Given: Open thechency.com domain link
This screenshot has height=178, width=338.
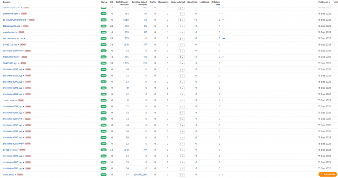Looking at the screenshot, I should pyautogui.click(x=11, y=57).
